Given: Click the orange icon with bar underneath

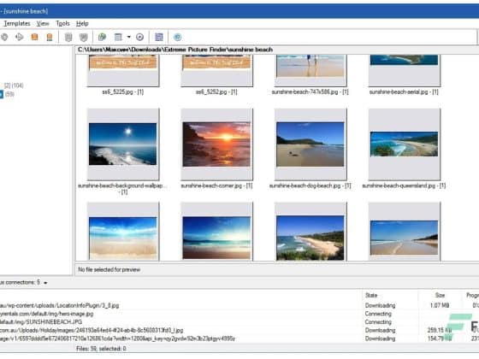Looking at the screenshot, I should (50, 38).
